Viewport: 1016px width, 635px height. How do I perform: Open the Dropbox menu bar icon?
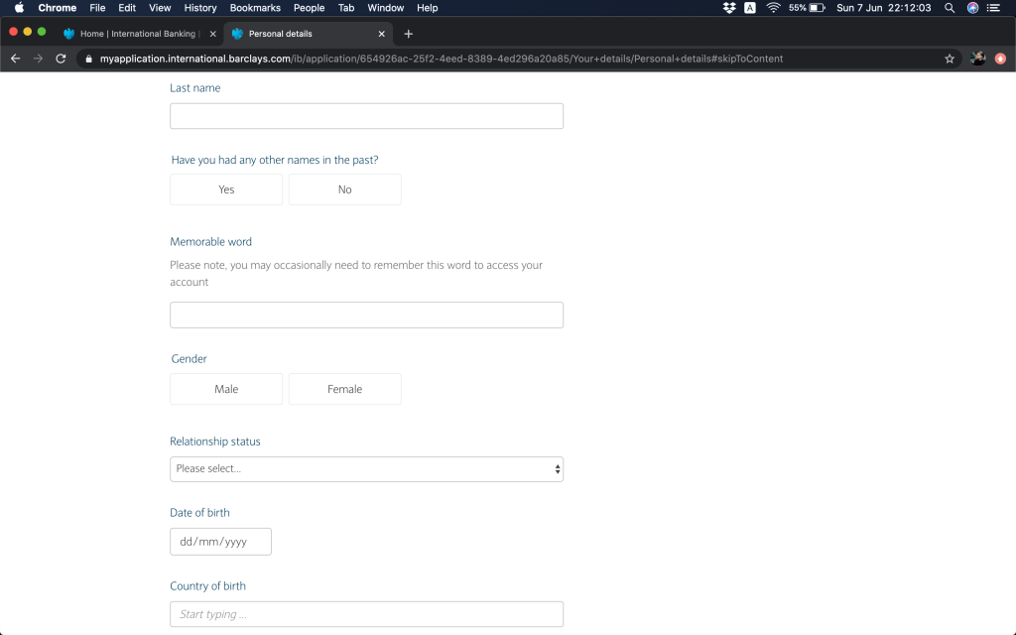click(x=729, y=8)
